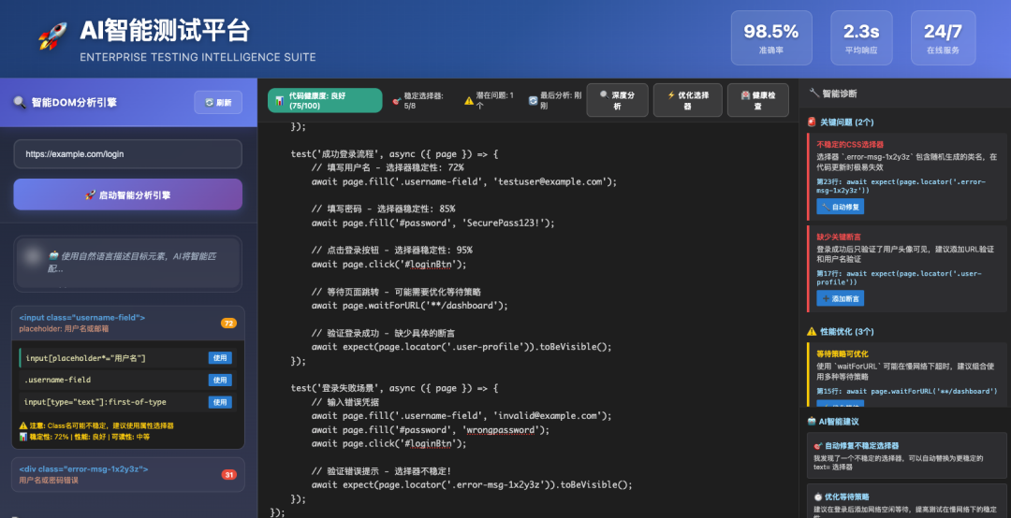1011x518 pixels.
Task: Click the 稳定选择器: 5/8 status text
Action: (418, 100)
